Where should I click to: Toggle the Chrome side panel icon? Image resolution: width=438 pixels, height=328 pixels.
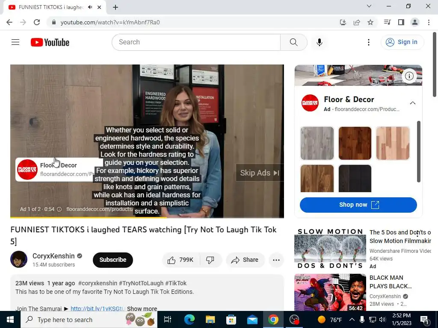pyautogui.click(x=401, y=22)
